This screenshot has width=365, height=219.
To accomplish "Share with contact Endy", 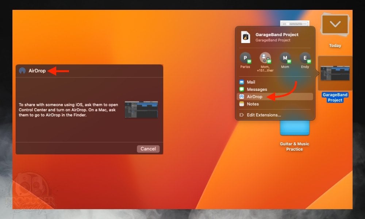I will 305,60.
